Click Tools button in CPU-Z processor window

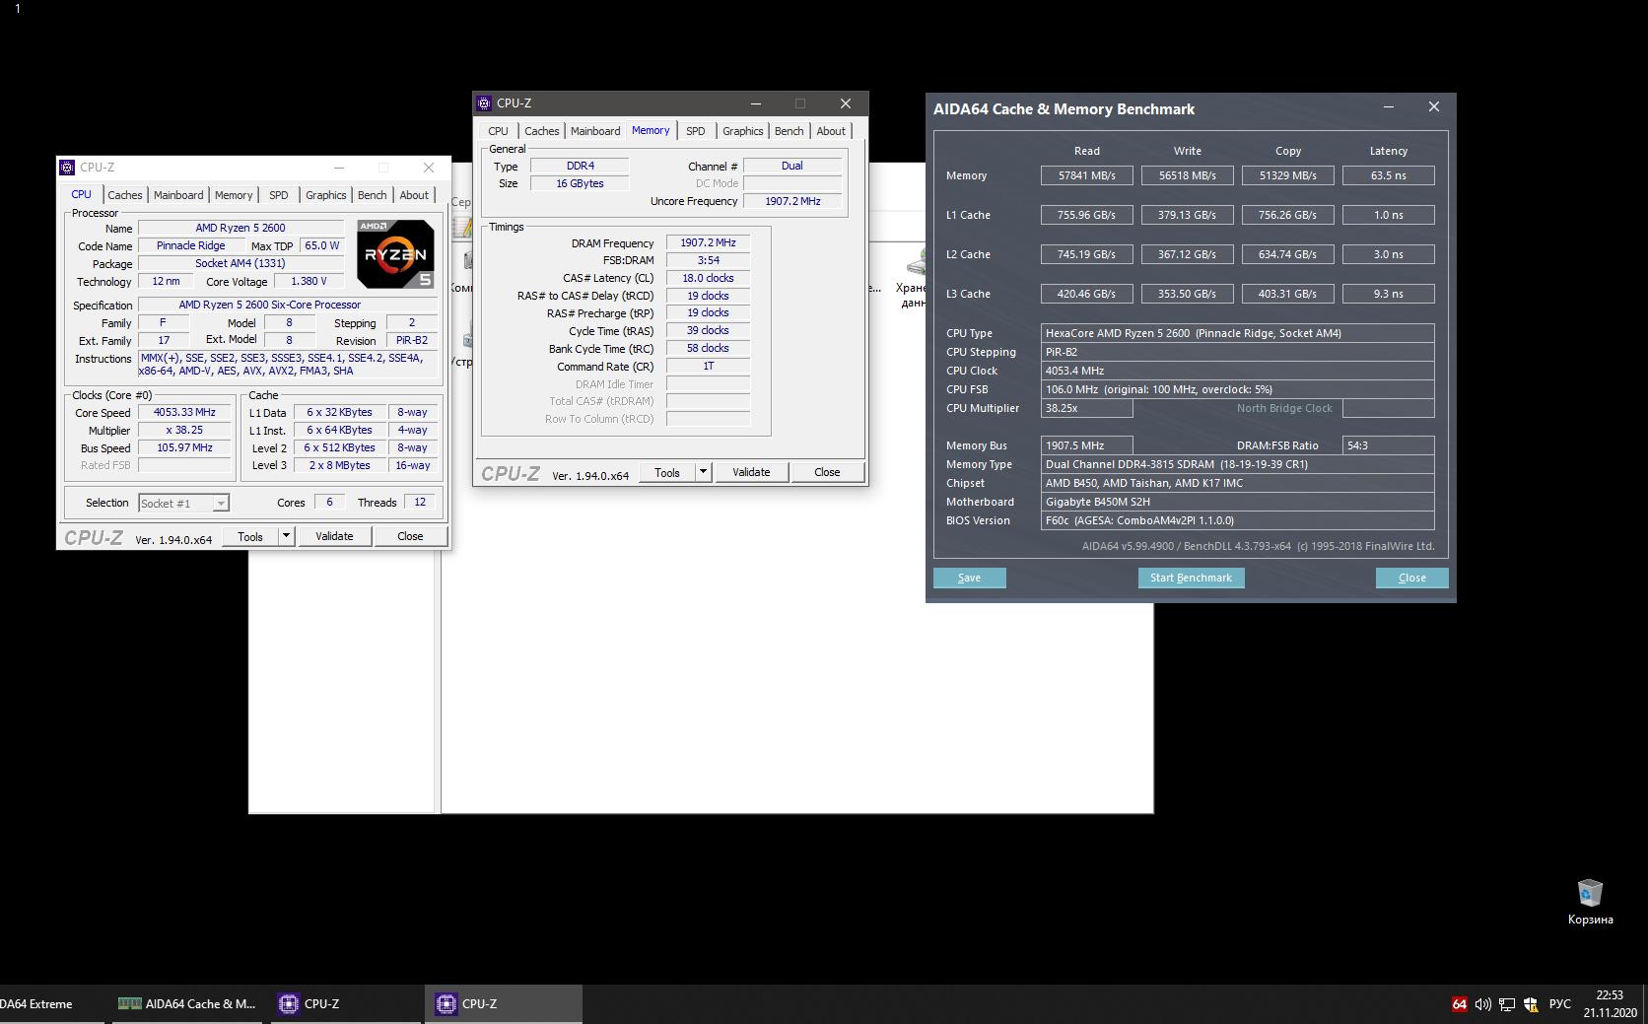point(250,536)
